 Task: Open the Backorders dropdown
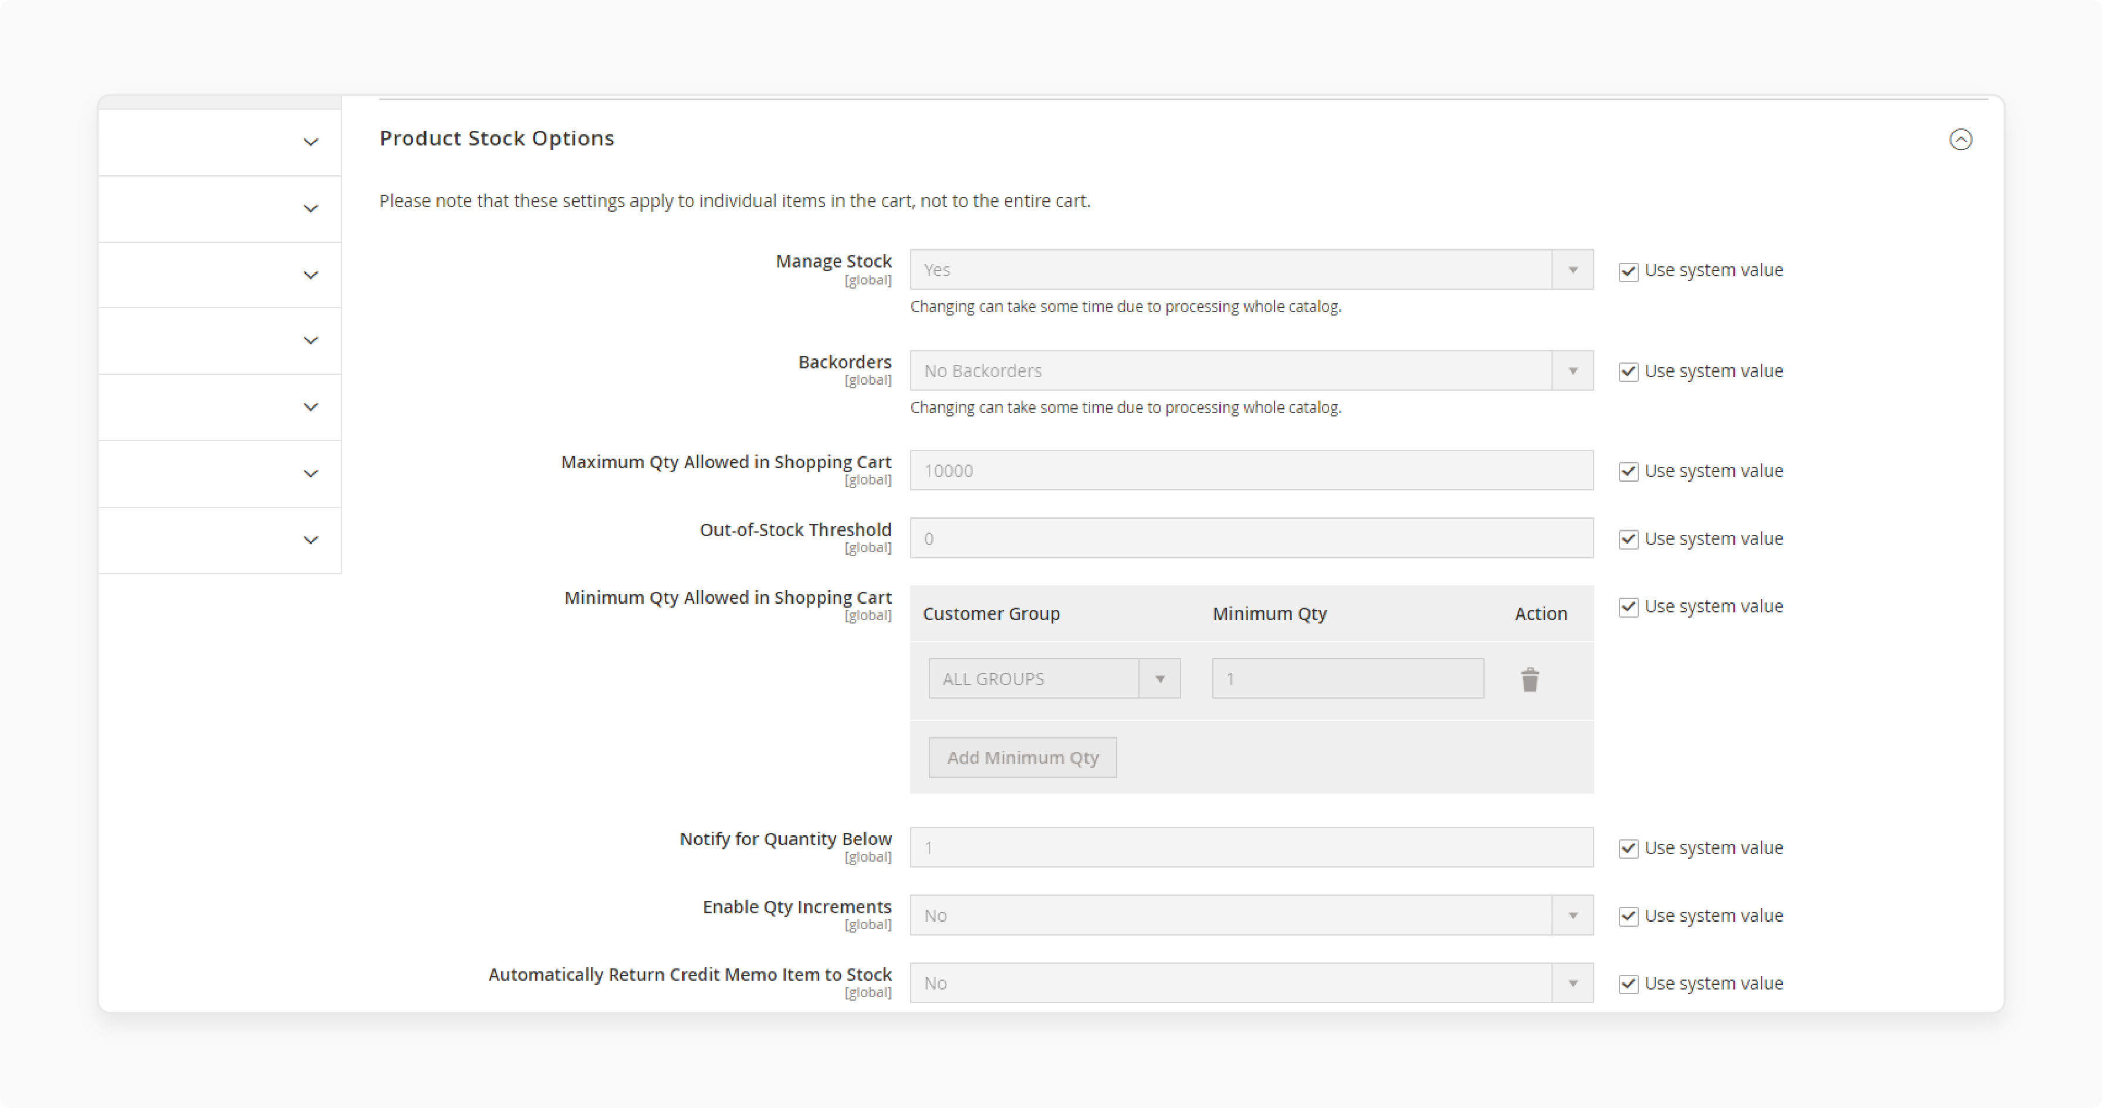pyautogui.click(x=1252, y=371)
